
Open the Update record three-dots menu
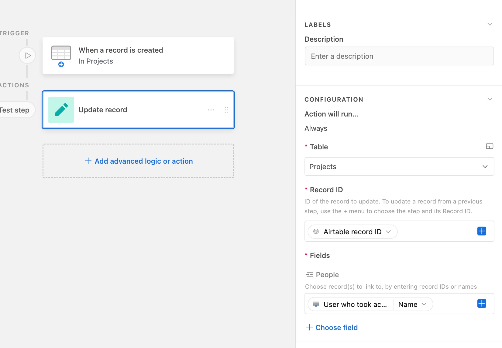coord(211,110)
